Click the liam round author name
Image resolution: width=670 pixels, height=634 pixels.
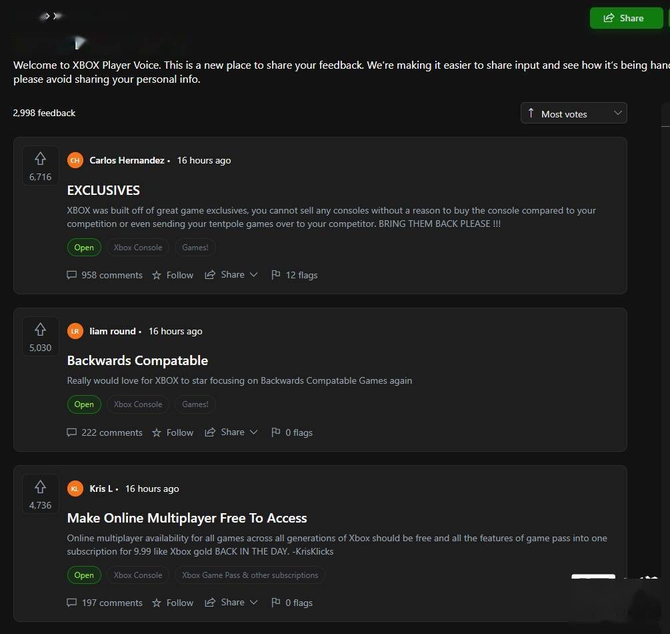coord(113,331)
